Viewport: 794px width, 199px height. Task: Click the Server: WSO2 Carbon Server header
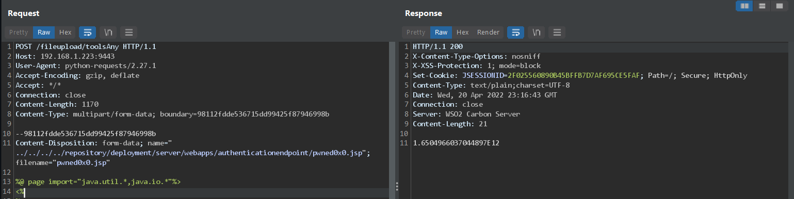click(x=466, y=114)
